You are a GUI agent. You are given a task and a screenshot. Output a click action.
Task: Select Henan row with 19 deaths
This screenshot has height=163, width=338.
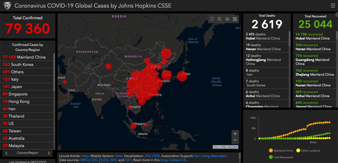(266, 47)
